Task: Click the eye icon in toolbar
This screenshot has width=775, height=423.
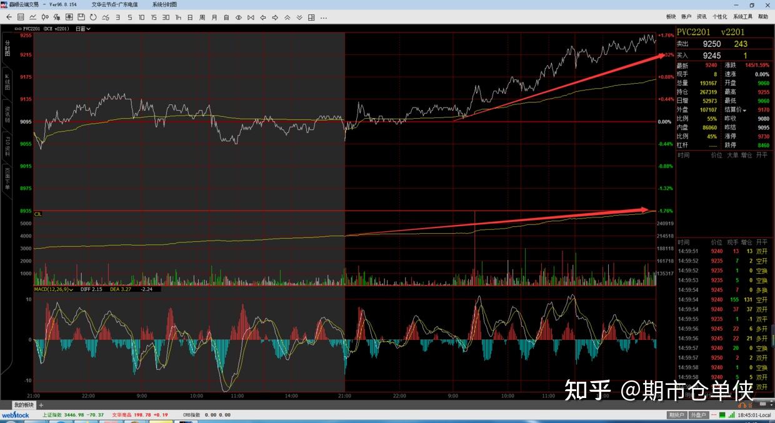Action: click(x=239, y=17)
